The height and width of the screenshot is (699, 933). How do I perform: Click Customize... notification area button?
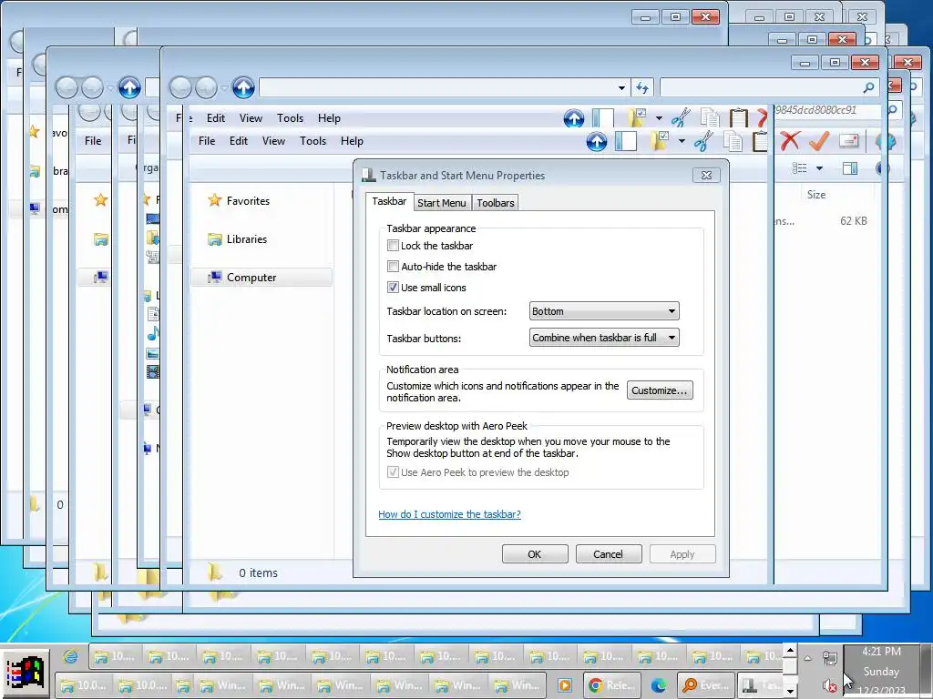point(660,390)
